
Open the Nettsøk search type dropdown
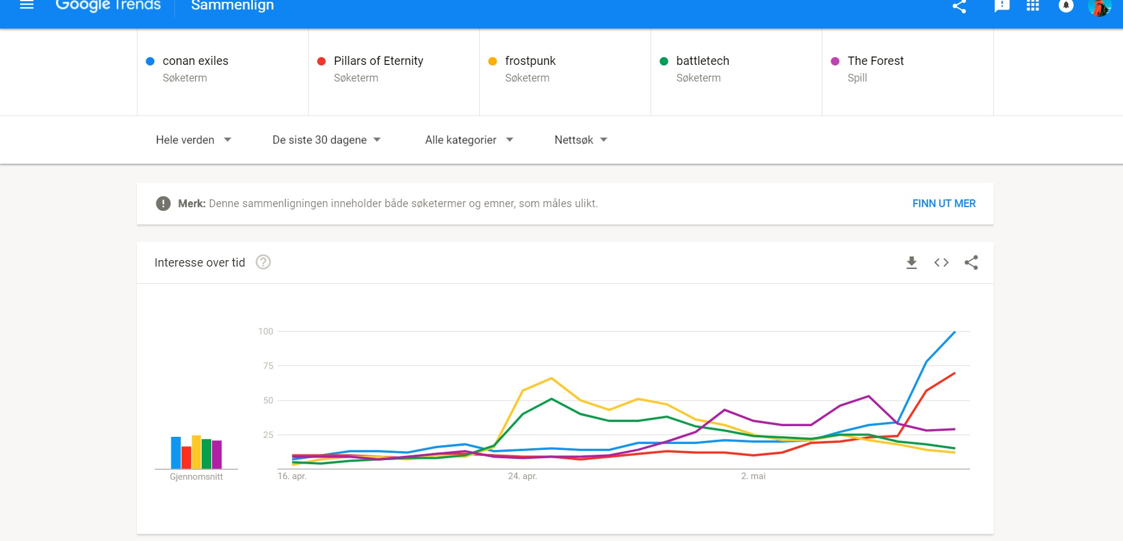pyautogui.click(x=581, y=140)
